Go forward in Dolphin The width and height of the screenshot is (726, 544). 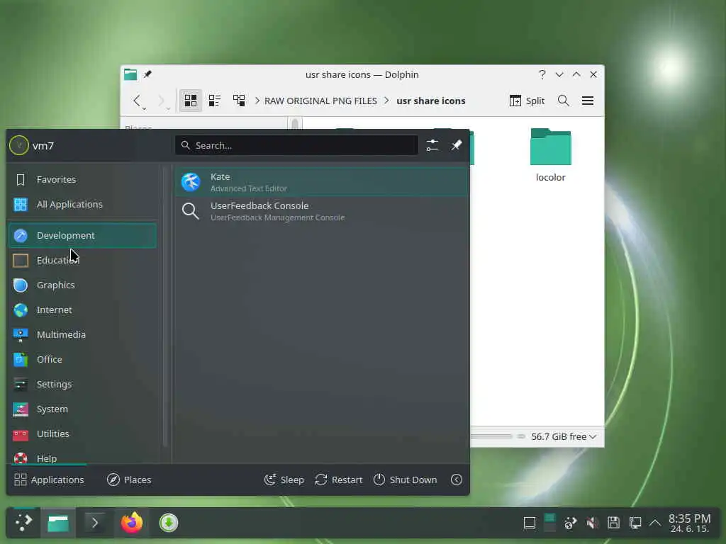tap(161, 101)
